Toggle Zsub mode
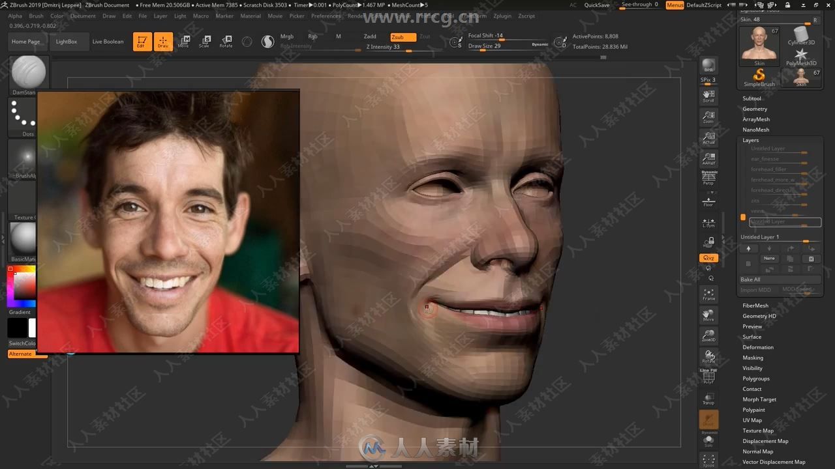This screenshot has height=469, width=835. (402, 37)
